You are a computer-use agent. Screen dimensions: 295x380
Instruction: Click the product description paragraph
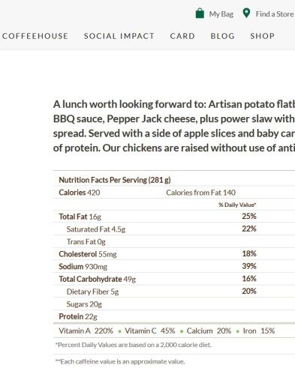pos(174,126)
